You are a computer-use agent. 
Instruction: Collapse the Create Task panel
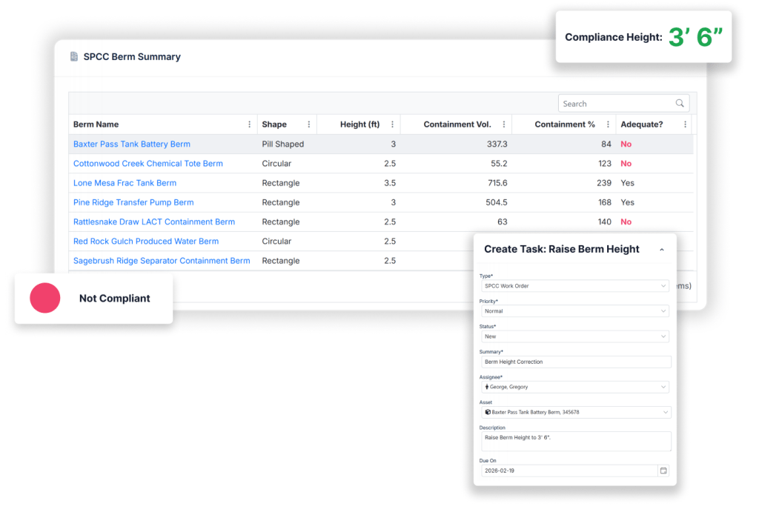661,250
